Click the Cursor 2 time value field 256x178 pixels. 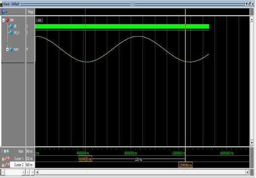pos(30,165)
